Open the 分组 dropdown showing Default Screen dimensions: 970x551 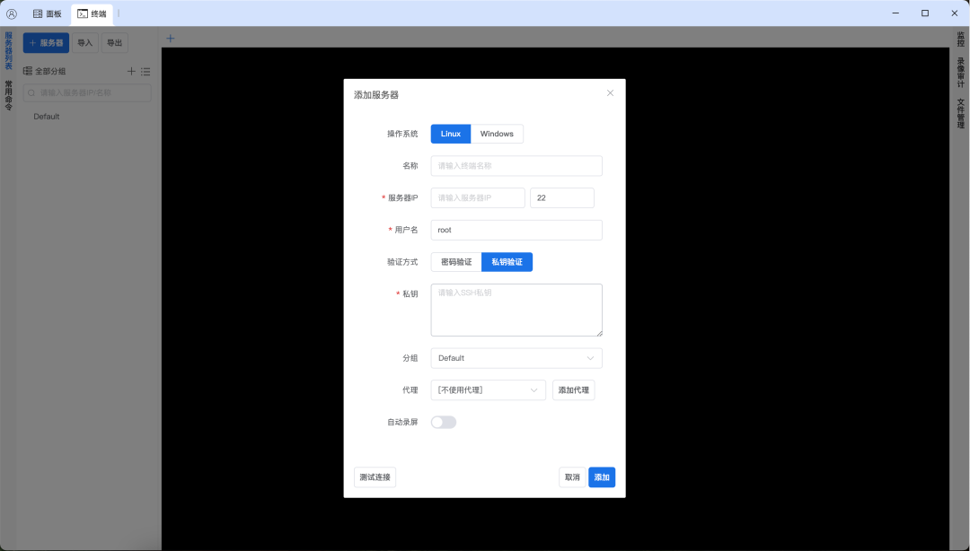(x=516, y=357)
